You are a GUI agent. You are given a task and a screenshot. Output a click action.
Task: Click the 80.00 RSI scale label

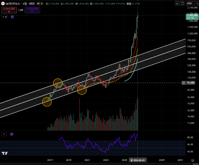[190, 137]
